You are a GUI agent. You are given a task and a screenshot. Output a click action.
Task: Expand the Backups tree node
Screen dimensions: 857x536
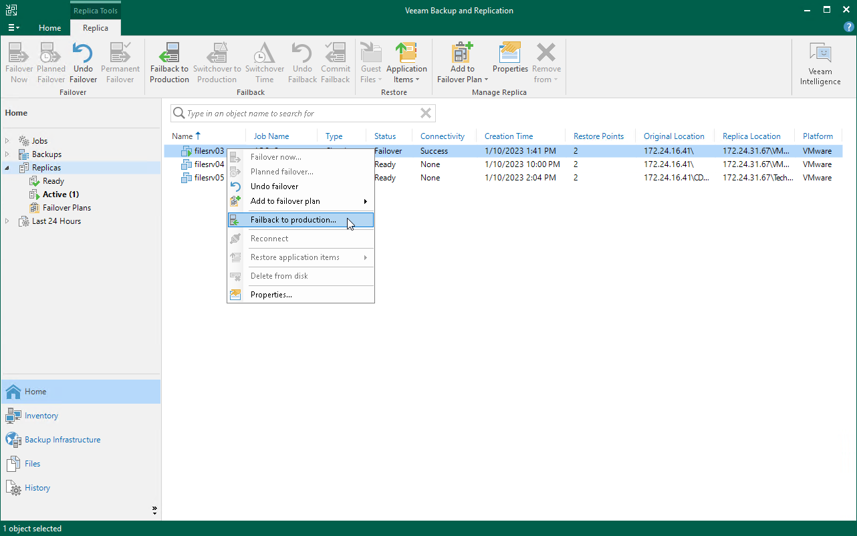[7, 154]
